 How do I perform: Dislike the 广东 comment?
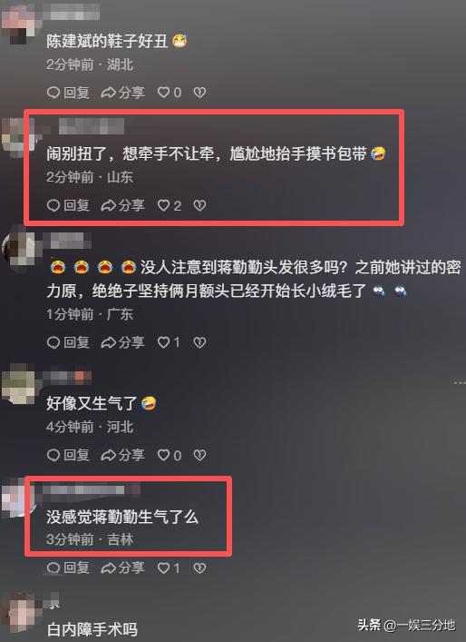pyautogui.click(x=199, y=342)
